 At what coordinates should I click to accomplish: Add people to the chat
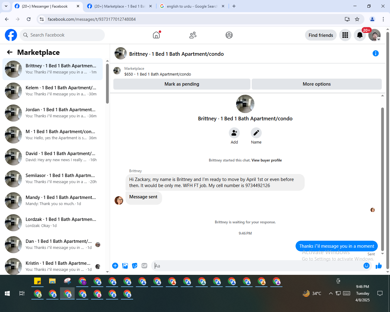point(234,133)
